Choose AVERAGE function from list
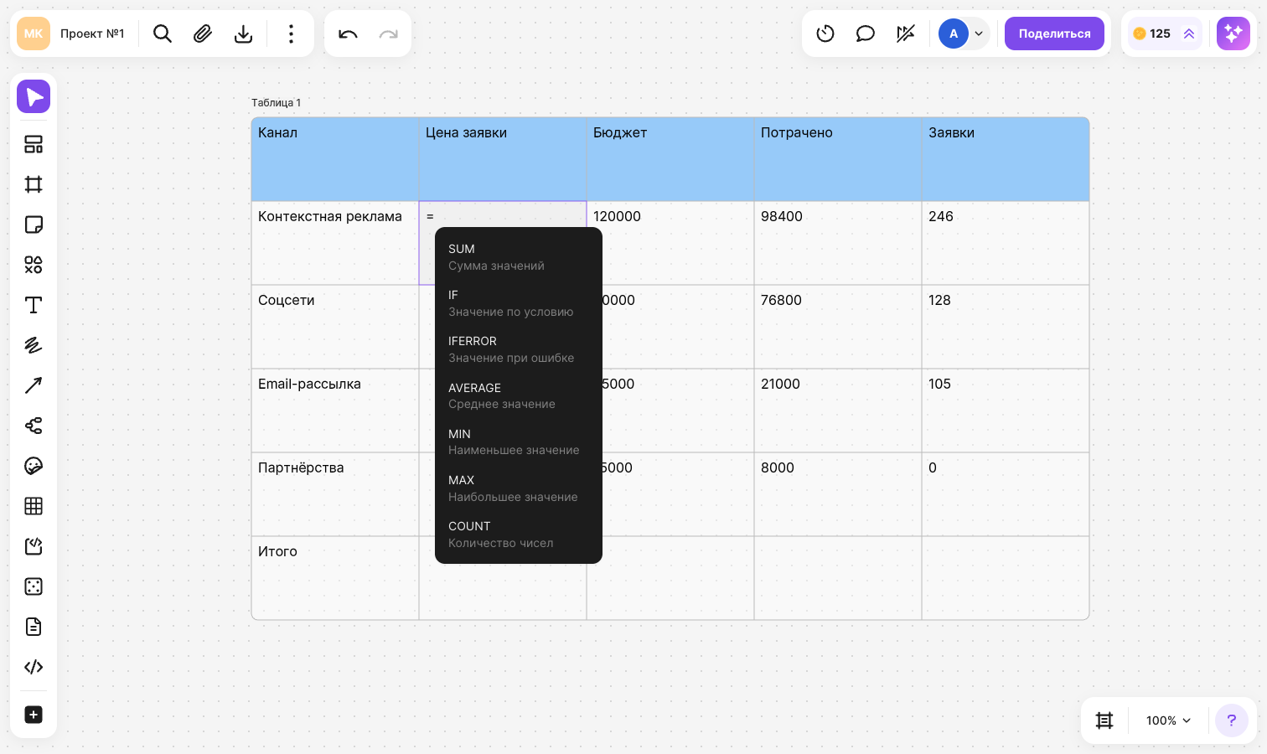This screenshot has height=754, width=1267. [519, 395]
